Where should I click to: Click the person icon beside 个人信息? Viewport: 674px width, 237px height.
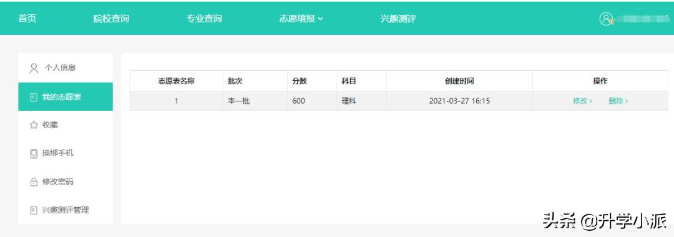(x=34, y=68)
